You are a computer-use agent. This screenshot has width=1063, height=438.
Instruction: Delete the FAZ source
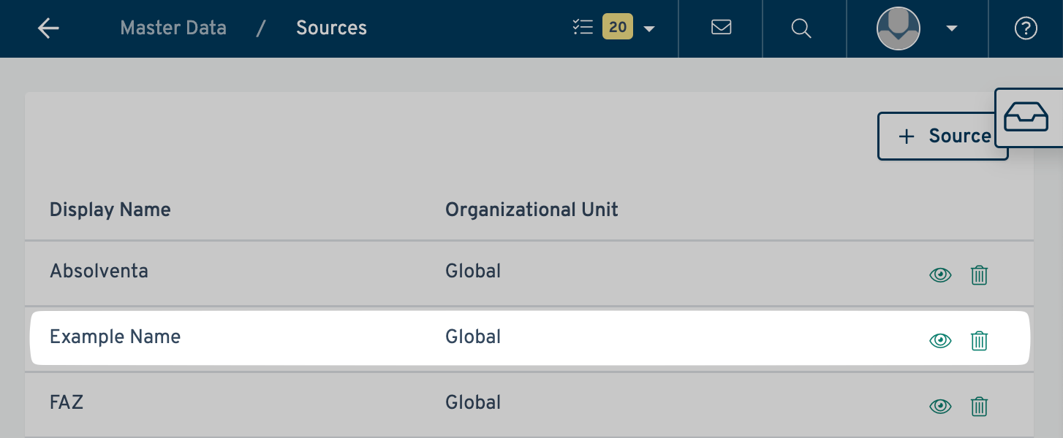pyautogui.click(x=979, y=407)
